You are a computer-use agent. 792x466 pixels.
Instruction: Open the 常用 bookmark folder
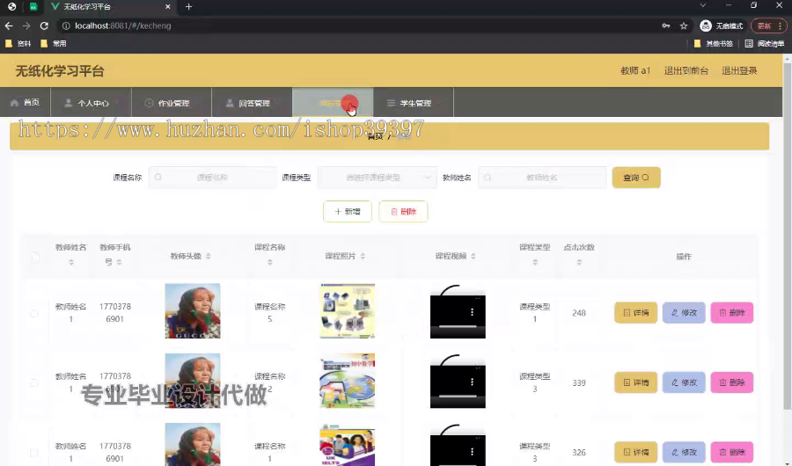(54, 43)
